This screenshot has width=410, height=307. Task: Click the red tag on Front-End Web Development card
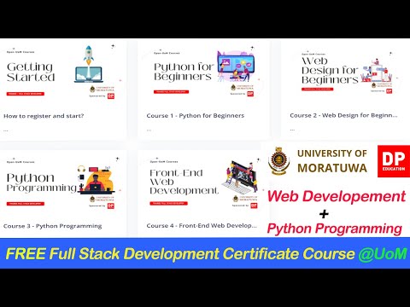(168, 203)
